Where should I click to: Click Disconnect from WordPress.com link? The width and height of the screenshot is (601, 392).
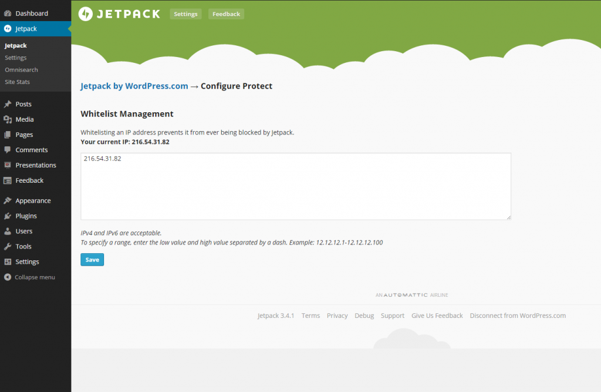(x=518, y=316)
